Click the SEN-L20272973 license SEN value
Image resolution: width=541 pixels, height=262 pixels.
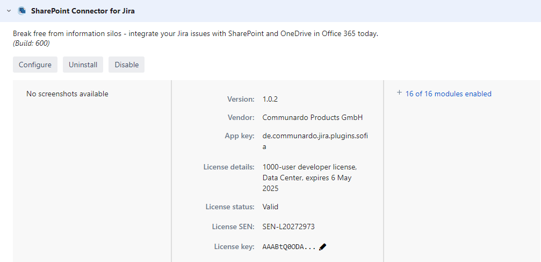[x=292, y=226]
